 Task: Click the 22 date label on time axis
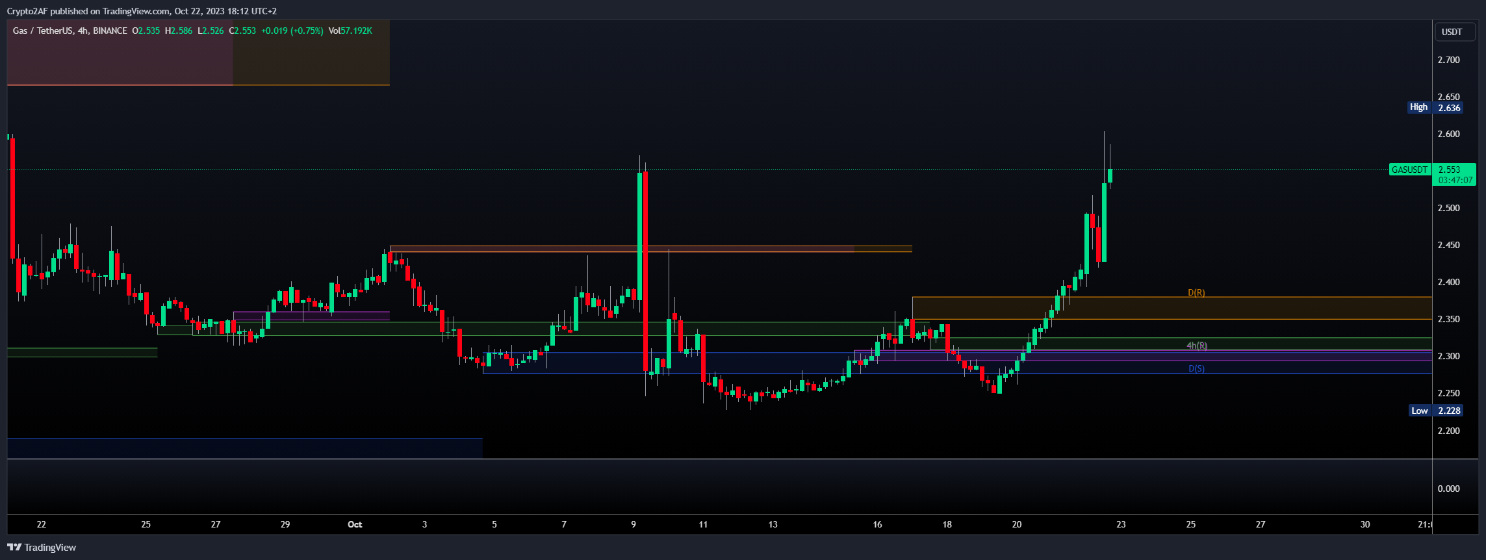coord(42,524)
